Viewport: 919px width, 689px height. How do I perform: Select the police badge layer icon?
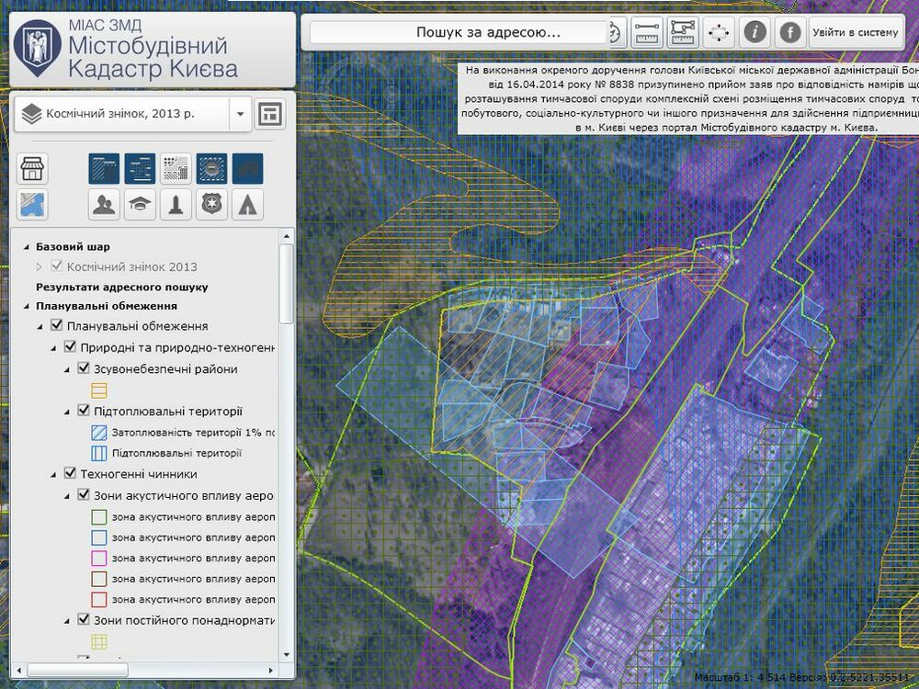[211, 204]
